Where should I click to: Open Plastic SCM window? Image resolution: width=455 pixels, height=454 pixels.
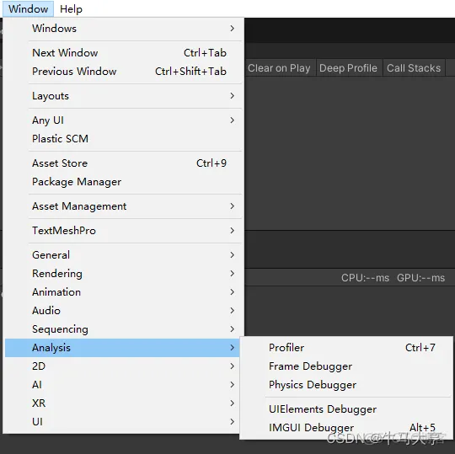(x=122, y=139)
